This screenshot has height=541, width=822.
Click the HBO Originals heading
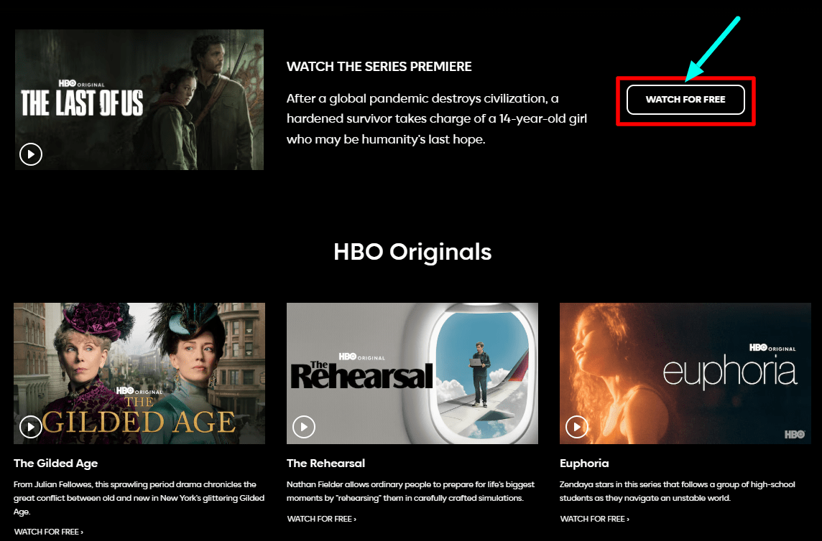tap(412, 252)
